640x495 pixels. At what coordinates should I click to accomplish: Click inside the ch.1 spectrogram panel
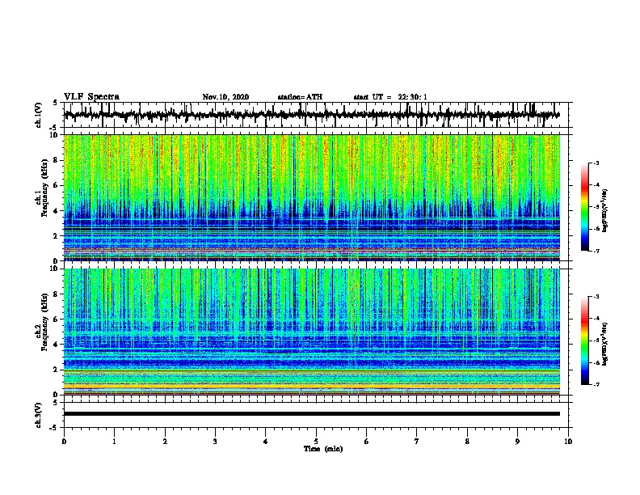[312, 197]
